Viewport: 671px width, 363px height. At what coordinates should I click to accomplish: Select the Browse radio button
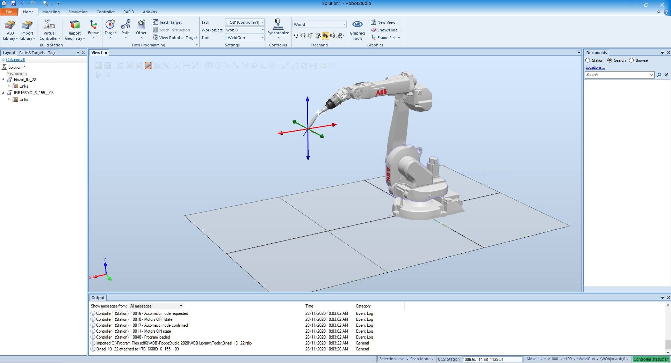632,60
